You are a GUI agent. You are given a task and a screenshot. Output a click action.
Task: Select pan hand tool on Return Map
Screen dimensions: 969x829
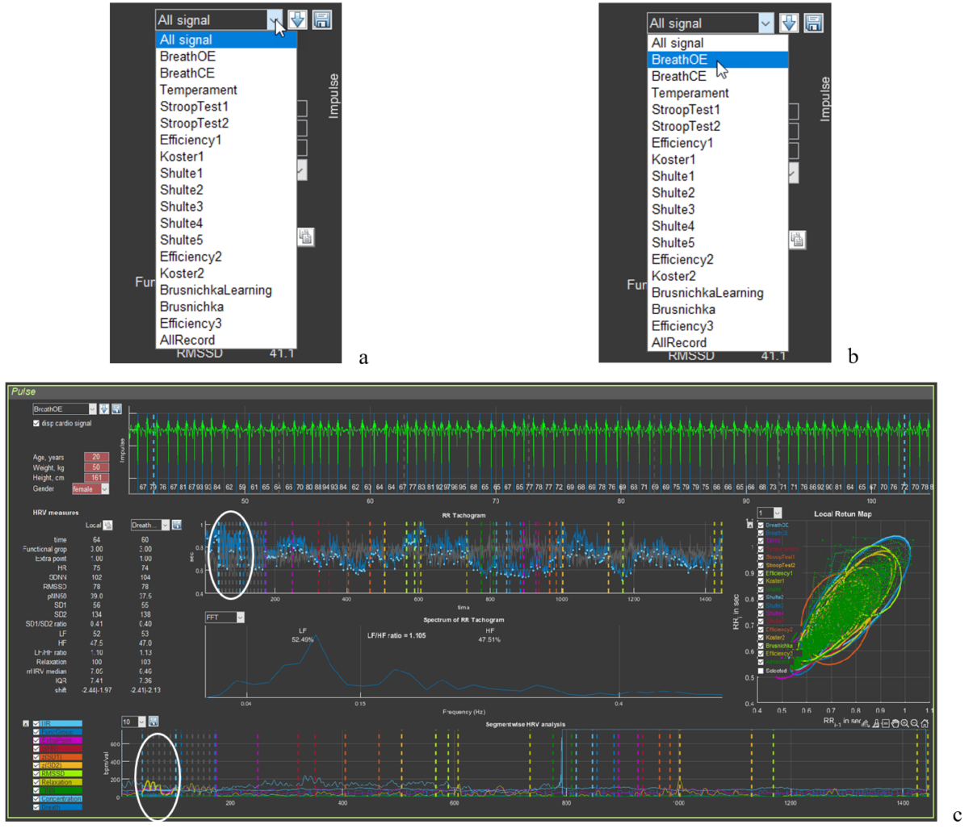point(895,723)
